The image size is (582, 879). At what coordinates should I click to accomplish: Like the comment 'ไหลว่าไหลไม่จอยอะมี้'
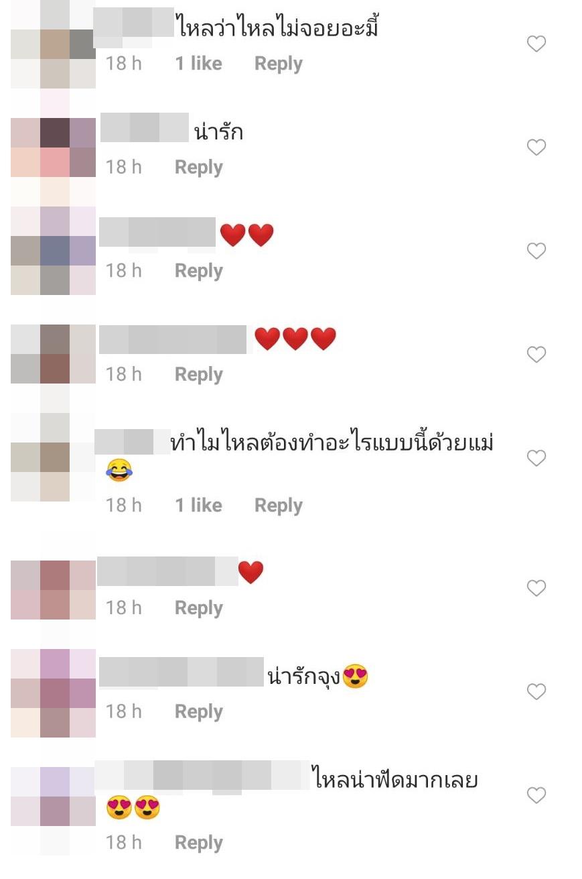(x=536, y=44)
